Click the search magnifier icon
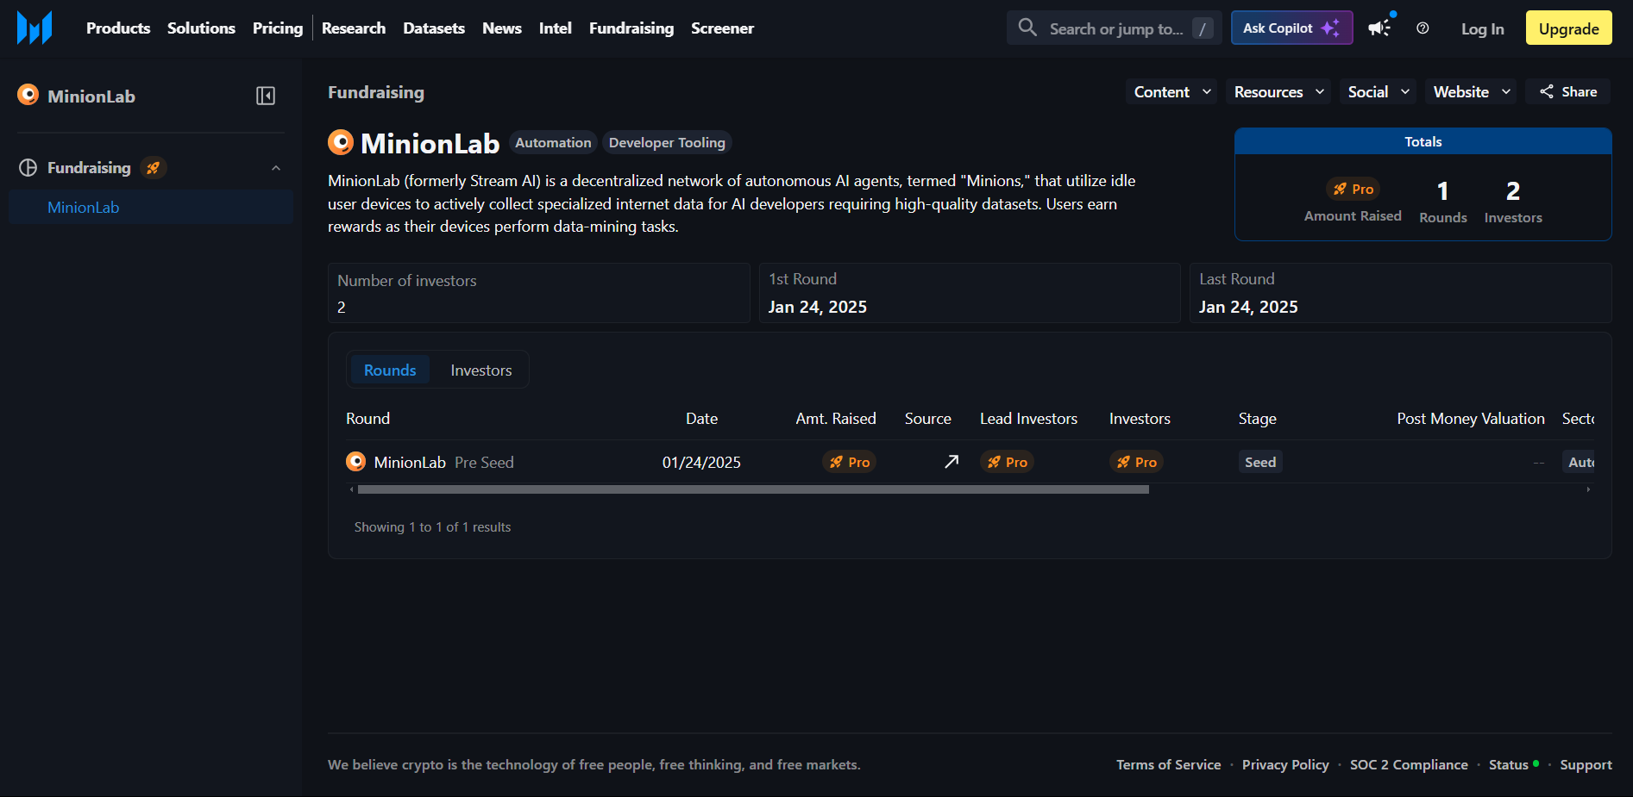Screen dimensions: 1633x797 [1027, 28]
